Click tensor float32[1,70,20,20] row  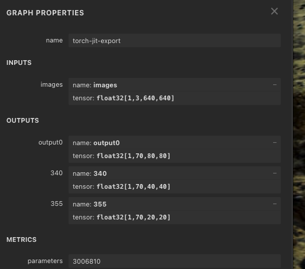click(174, 217)
